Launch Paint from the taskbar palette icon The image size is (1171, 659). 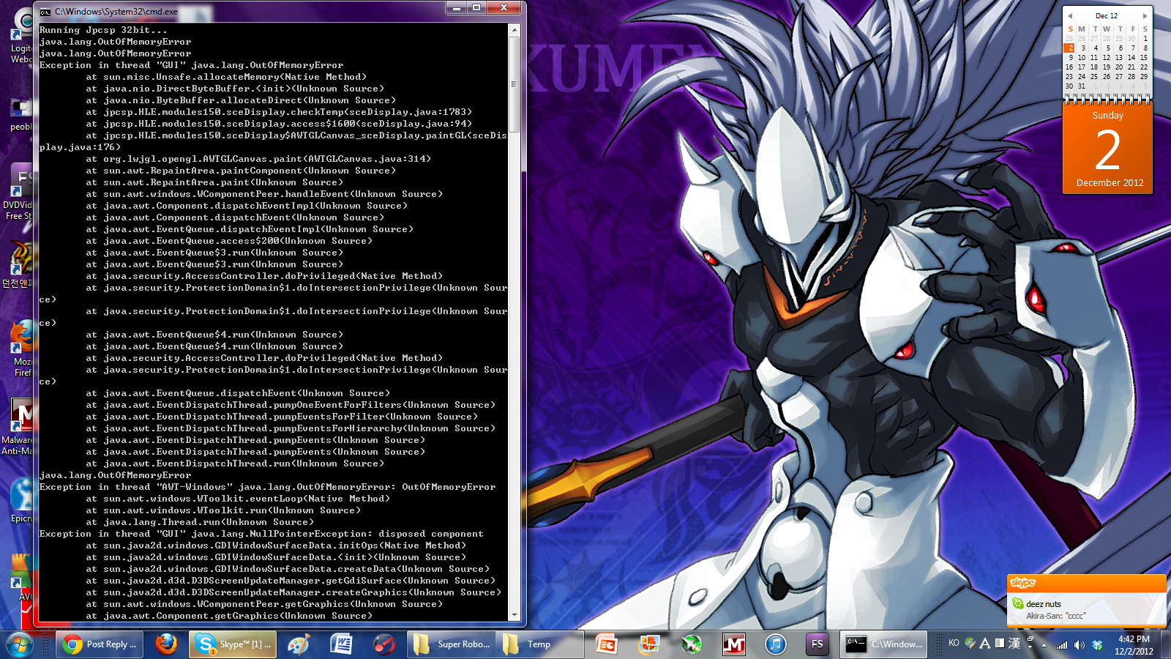click(298, 644)
